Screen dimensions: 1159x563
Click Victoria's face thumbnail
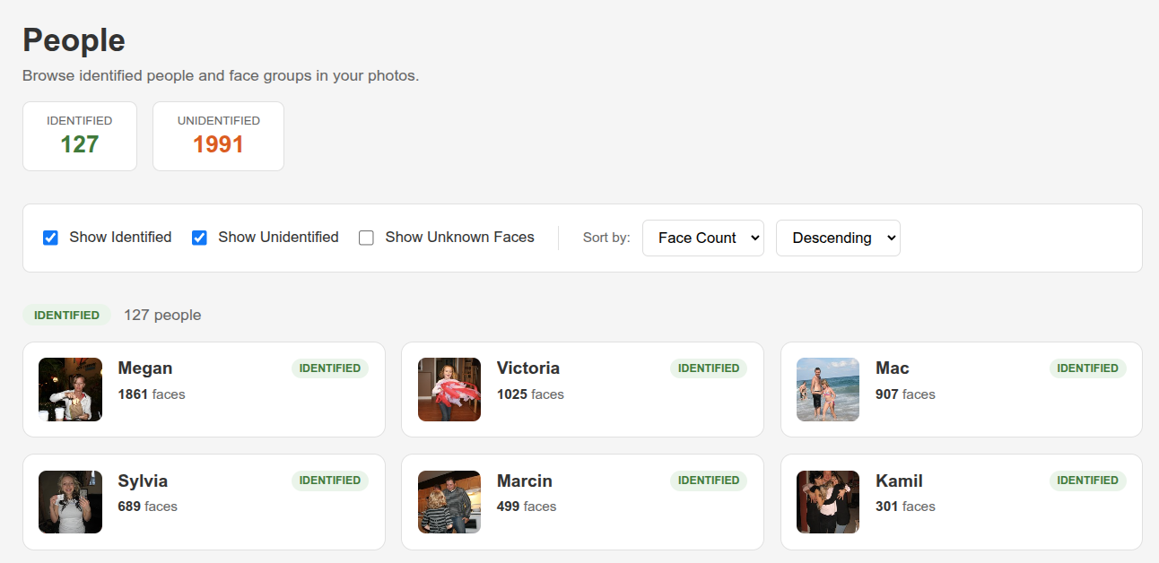(449, 389)
